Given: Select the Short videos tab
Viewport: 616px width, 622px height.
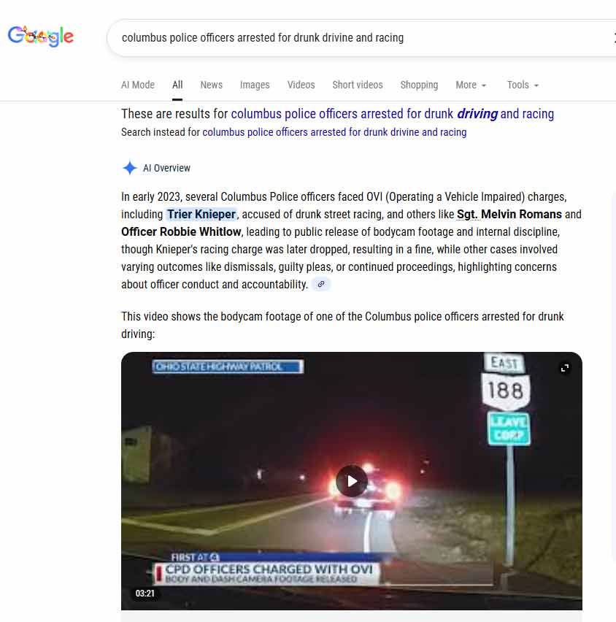Looking at the screenshot, I should click(x=358, y=85).
